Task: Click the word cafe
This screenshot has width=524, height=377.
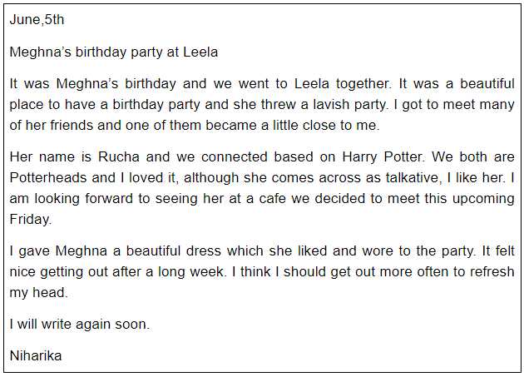Action: 272,199
